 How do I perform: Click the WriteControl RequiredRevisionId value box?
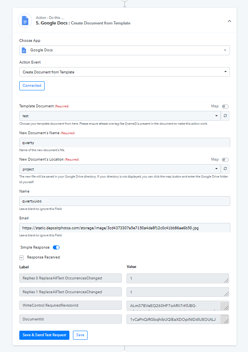(177, 305)
